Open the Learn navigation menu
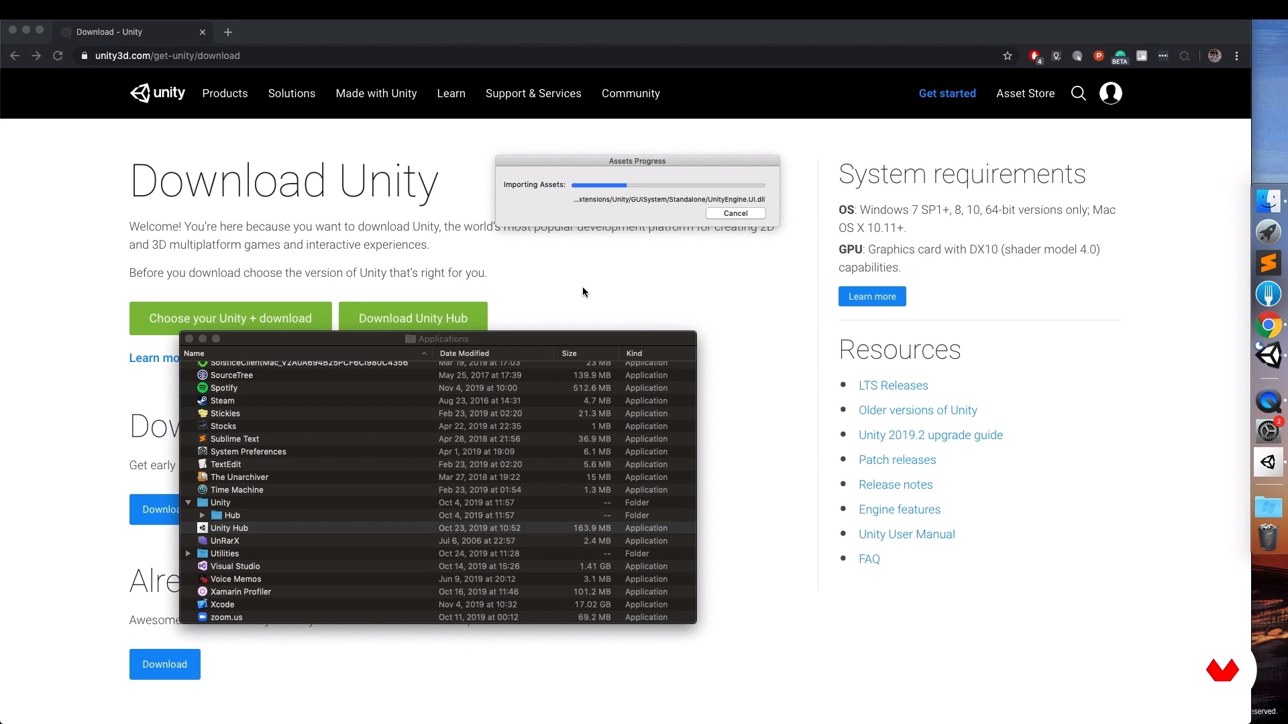1288x724 pixels. [451, 93]
